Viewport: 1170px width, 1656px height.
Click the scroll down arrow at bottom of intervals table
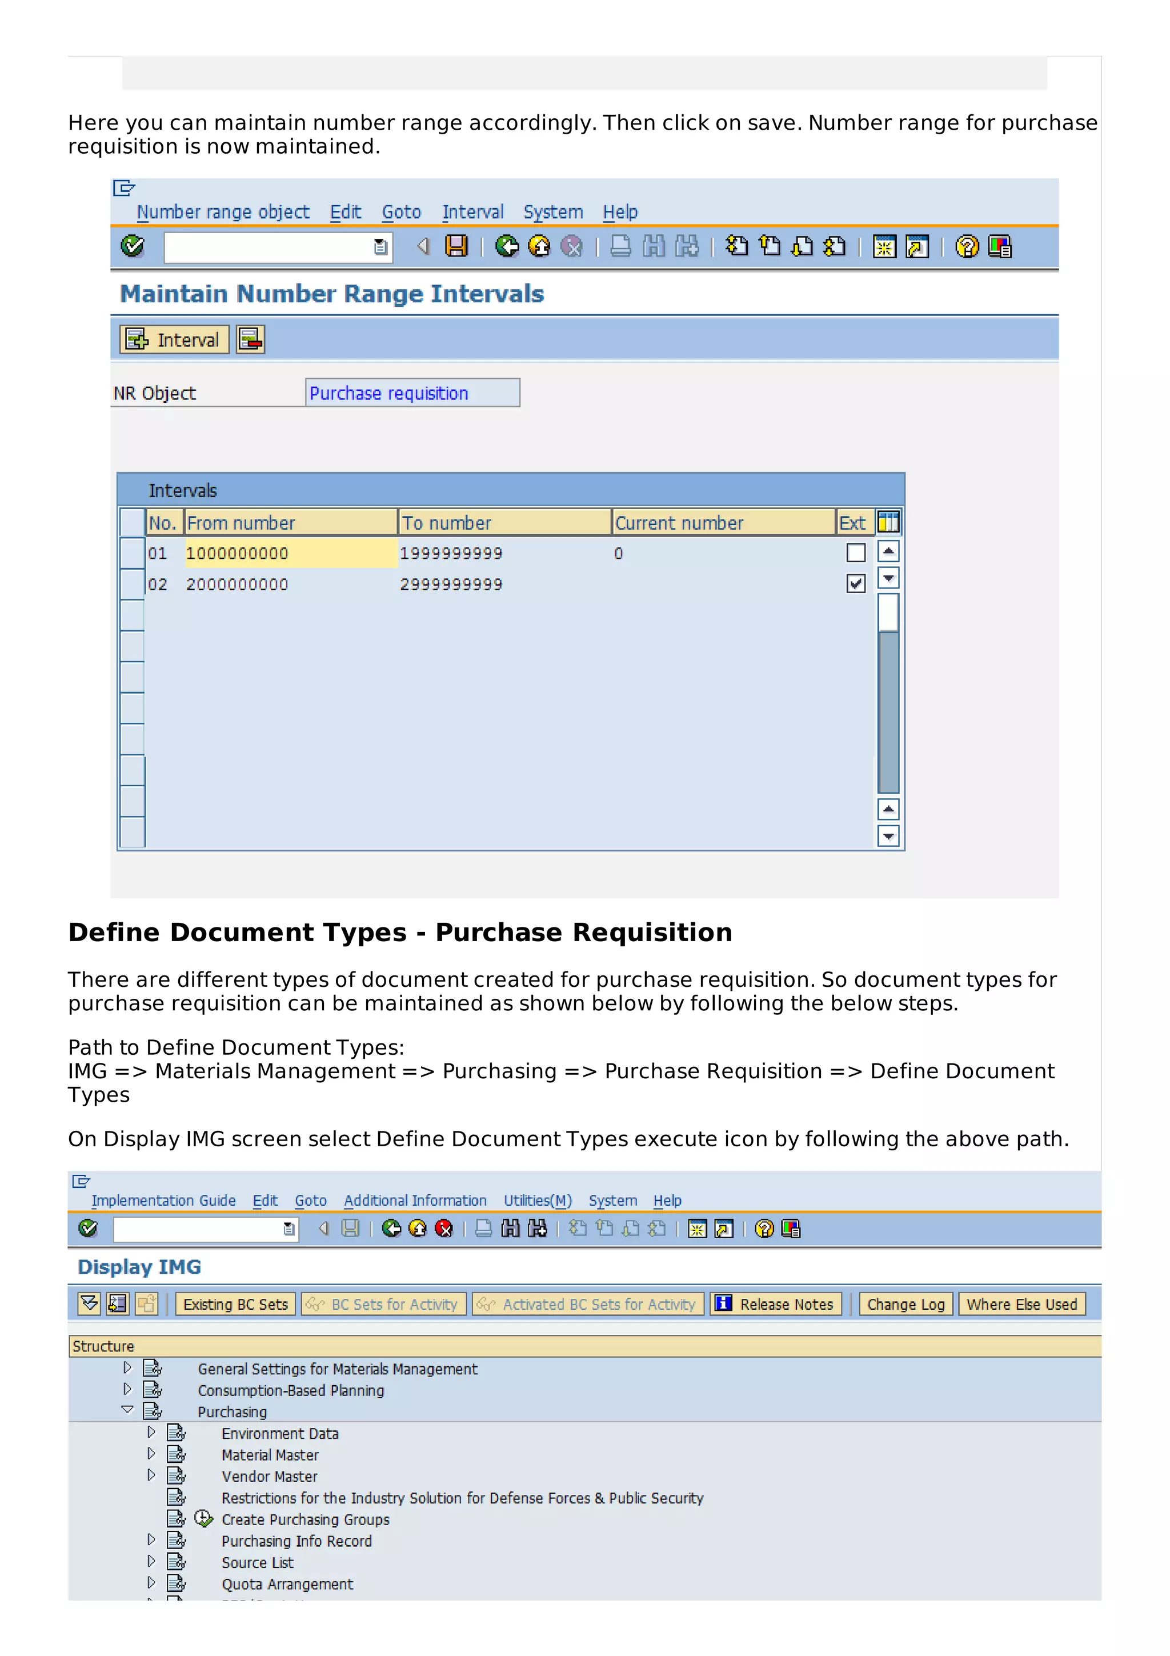tap(888, 837)
